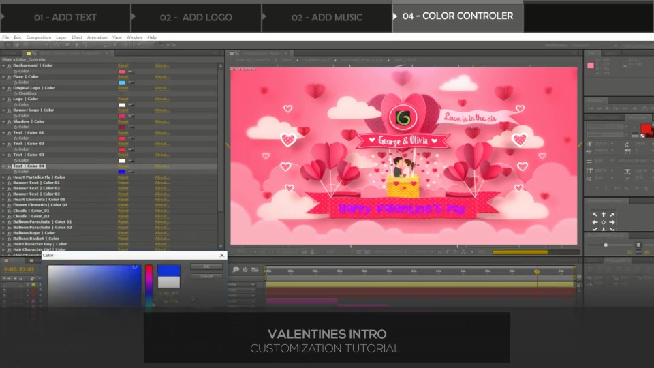Expand Banner Text | Color 01 effect

click(x=4, y=183)
